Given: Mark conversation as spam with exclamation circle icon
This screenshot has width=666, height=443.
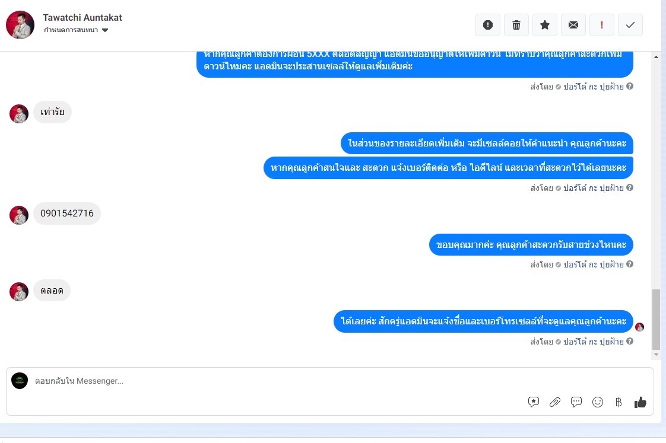Looking at the screenshot, I should point(487,25).
